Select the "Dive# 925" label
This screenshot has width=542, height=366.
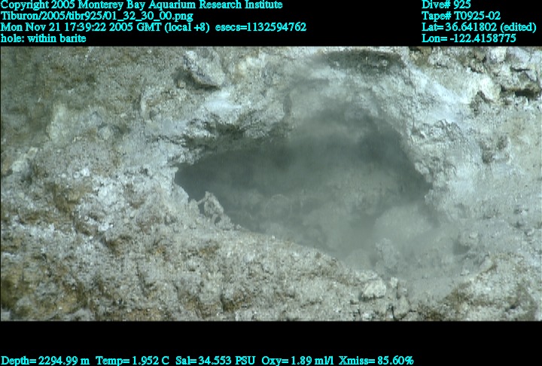[446, 5]
